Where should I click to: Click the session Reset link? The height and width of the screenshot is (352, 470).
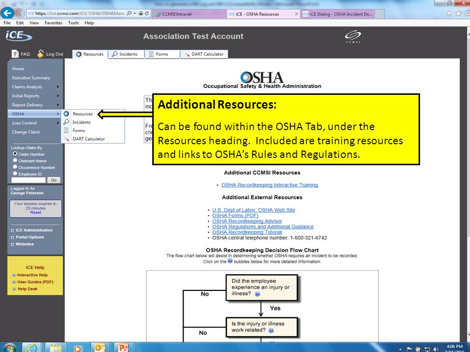click(x=36, y=213)
